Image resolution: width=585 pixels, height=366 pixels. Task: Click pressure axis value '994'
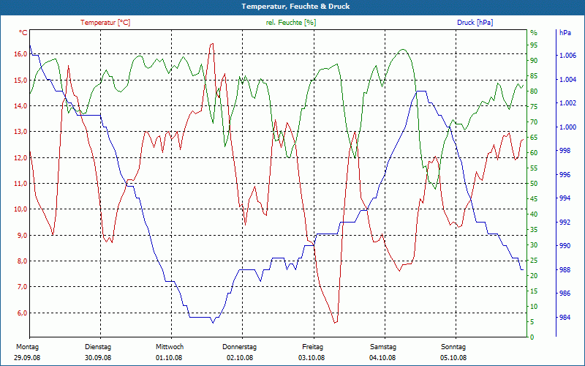pos(565,198)
